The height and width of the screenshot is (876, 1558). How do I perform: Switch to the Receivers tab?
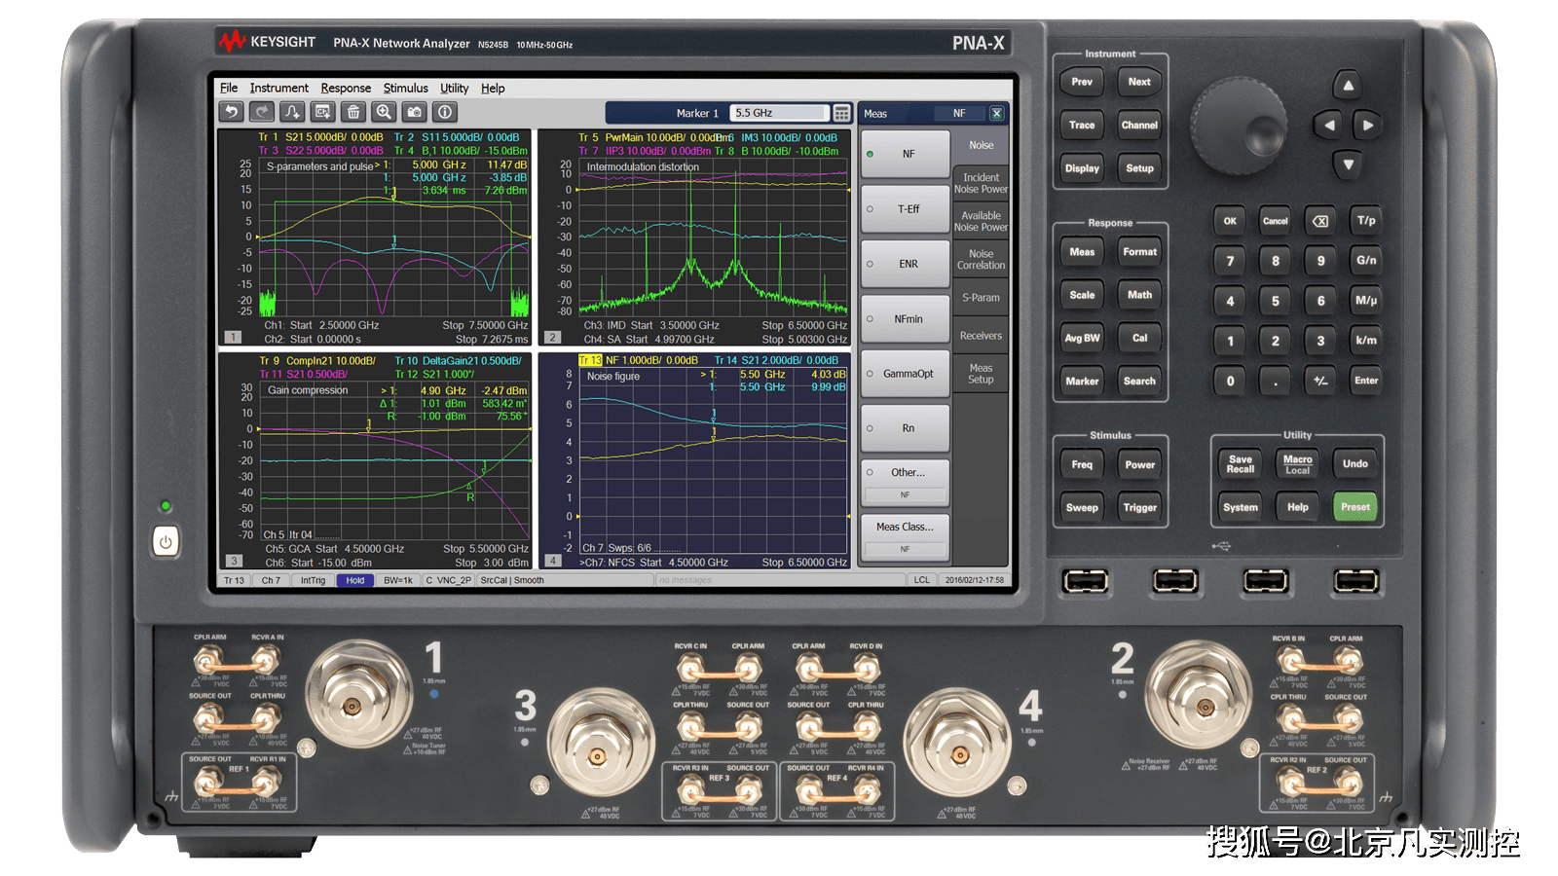pos(981,336)
